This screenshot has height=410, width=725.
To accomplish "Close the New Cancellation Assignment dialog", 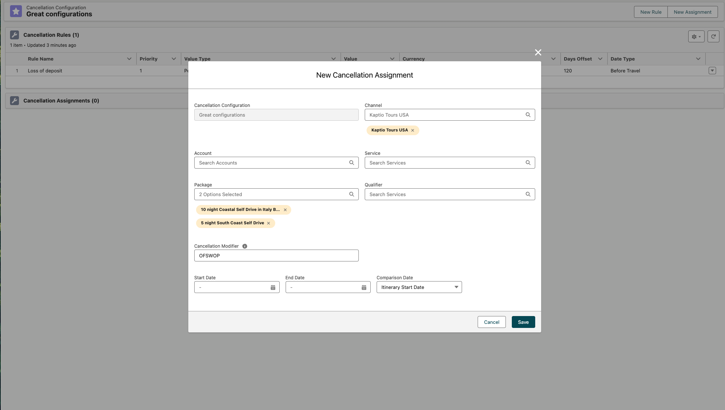I will pos(538,52).
